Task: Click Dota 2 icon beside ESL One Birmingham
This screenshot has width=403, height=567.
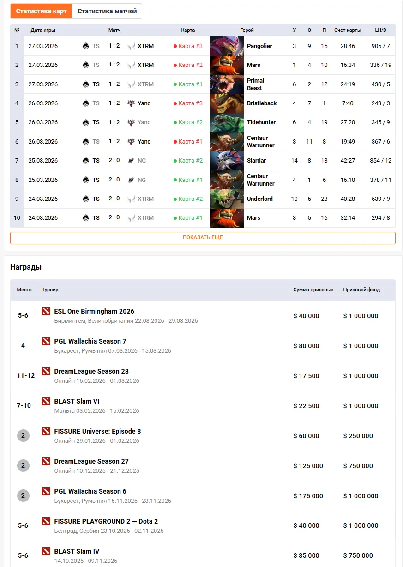Action: click(x=46, y=311)
